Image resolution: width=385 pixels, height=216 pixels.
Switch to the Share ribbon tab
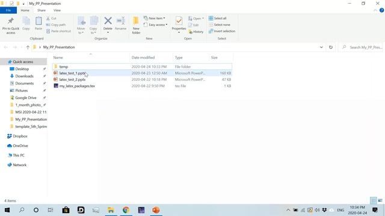42,10
